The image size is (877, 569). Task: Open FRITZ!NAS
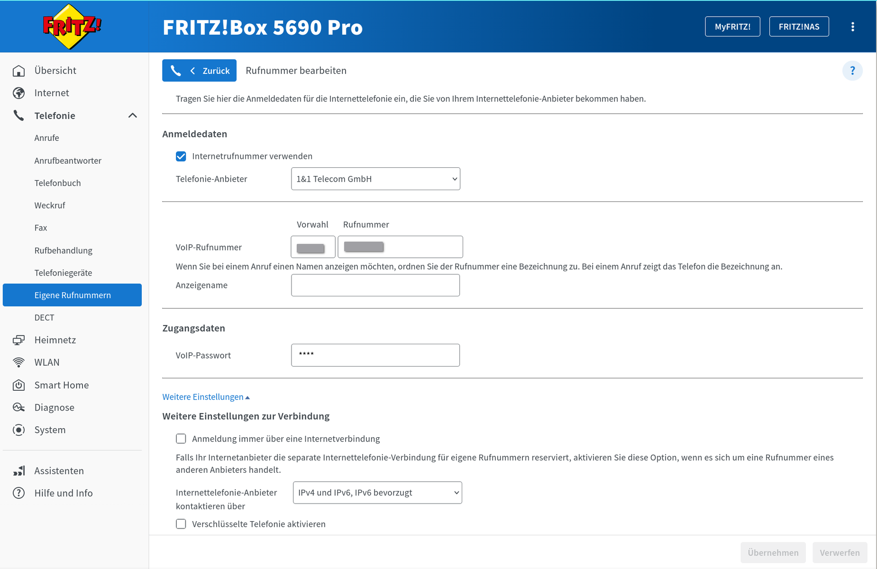[799, 27]
